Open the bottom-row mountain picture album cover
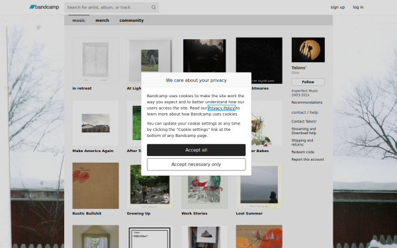Image resolution: width=397 pixels, height=248 pixels. pyautogui.click(x=204, y=237)
